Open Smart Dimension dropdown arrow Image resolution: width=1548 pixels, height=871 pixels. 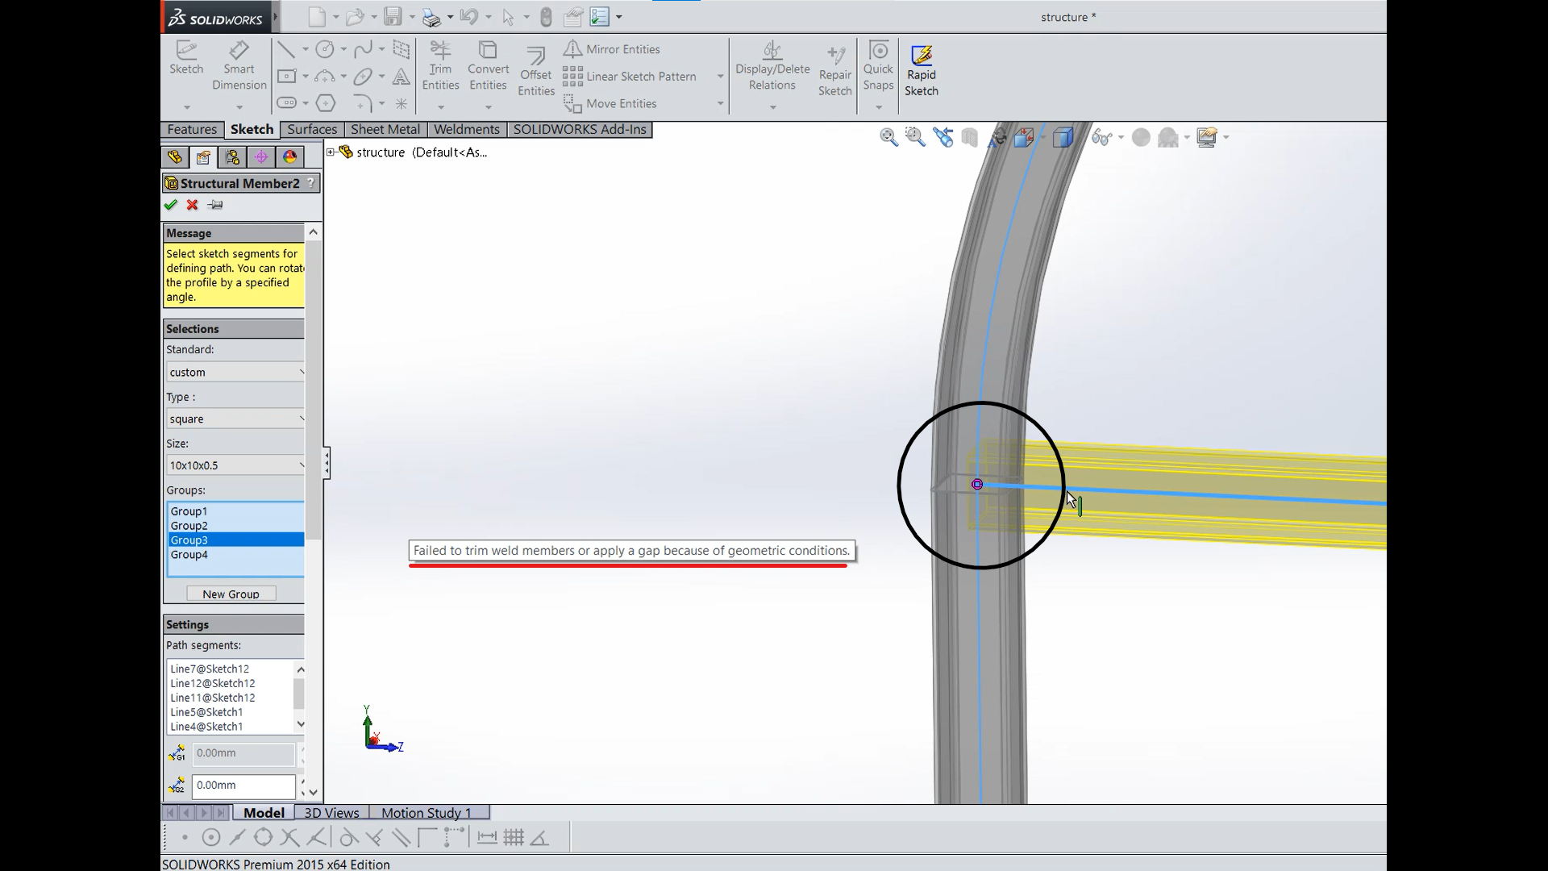click(x=239, y=106)
